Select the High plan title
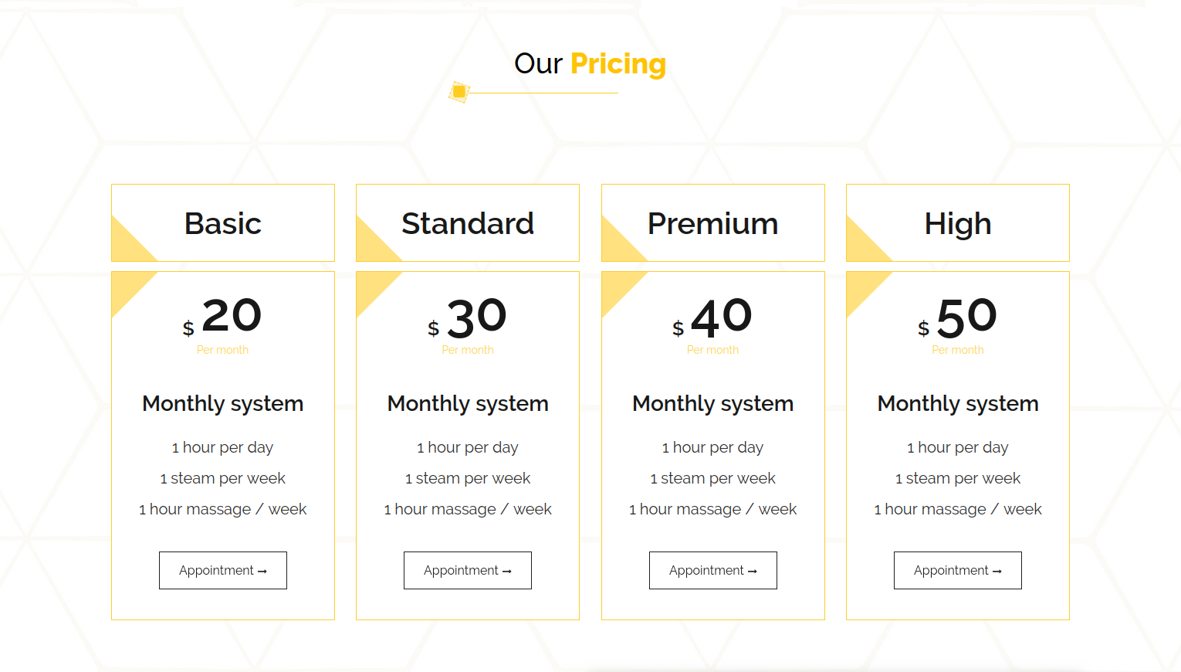The width and height of the screenshot is (1181, 672). (958, 225)
